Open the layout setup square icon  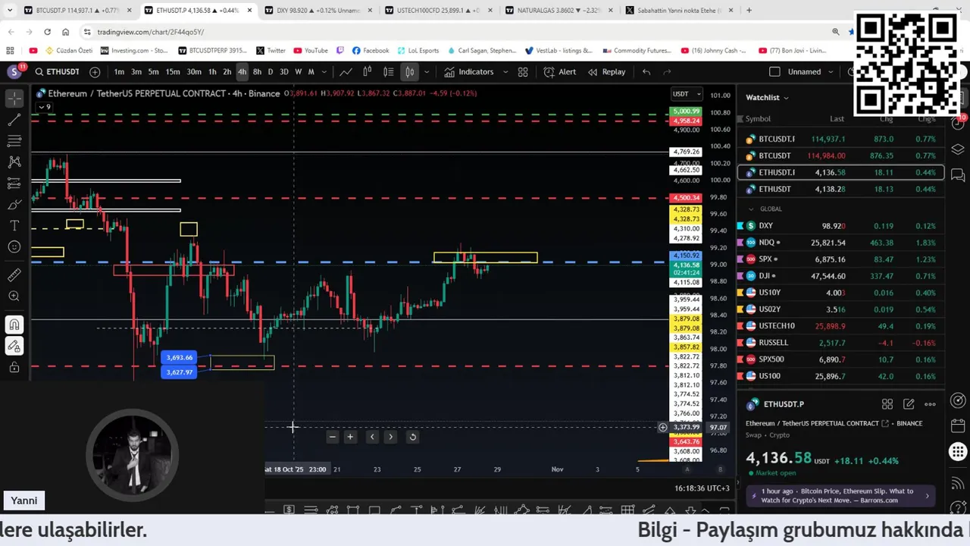pos(774,72)
